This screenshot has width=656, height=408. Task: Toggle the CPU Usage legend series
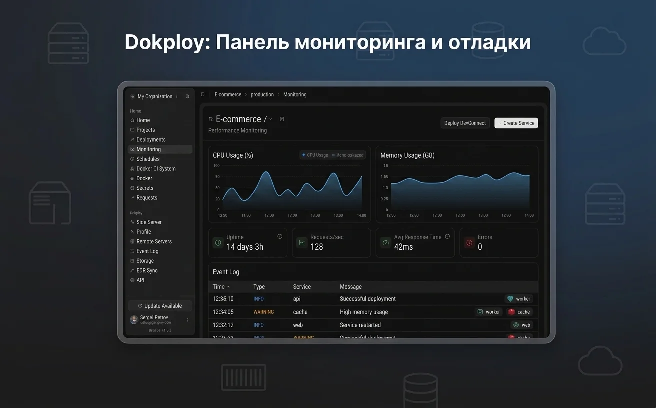pyautogui.click(x=315, y=155)
